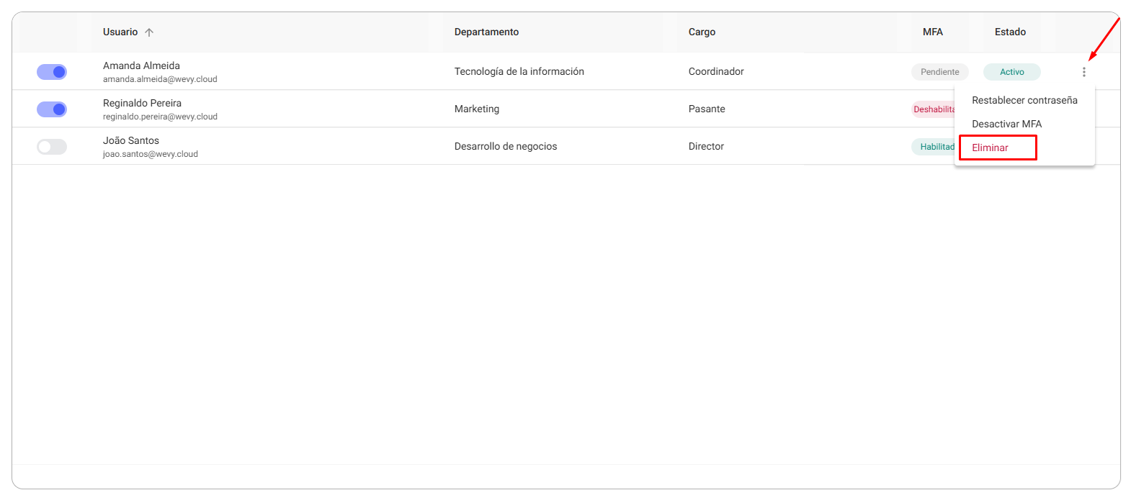Click the Pendiente MFA badge

pos(940,72)
